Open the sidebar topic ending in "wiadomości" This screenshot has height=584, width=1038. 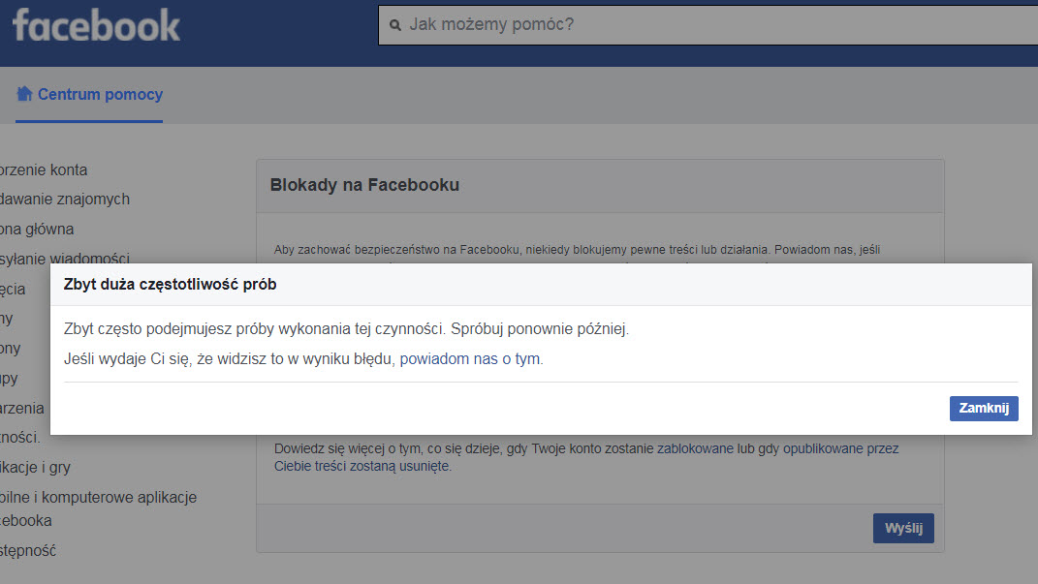coord(64,259)
